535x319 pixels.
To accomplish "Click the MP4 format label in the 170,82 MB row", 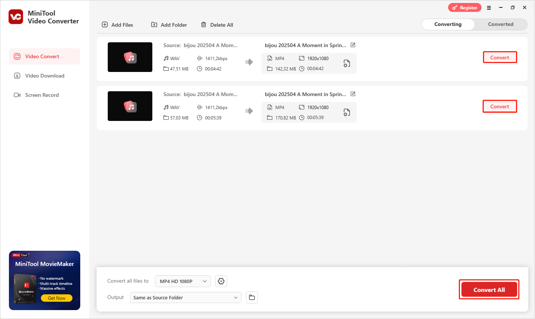I will [280, 107].
